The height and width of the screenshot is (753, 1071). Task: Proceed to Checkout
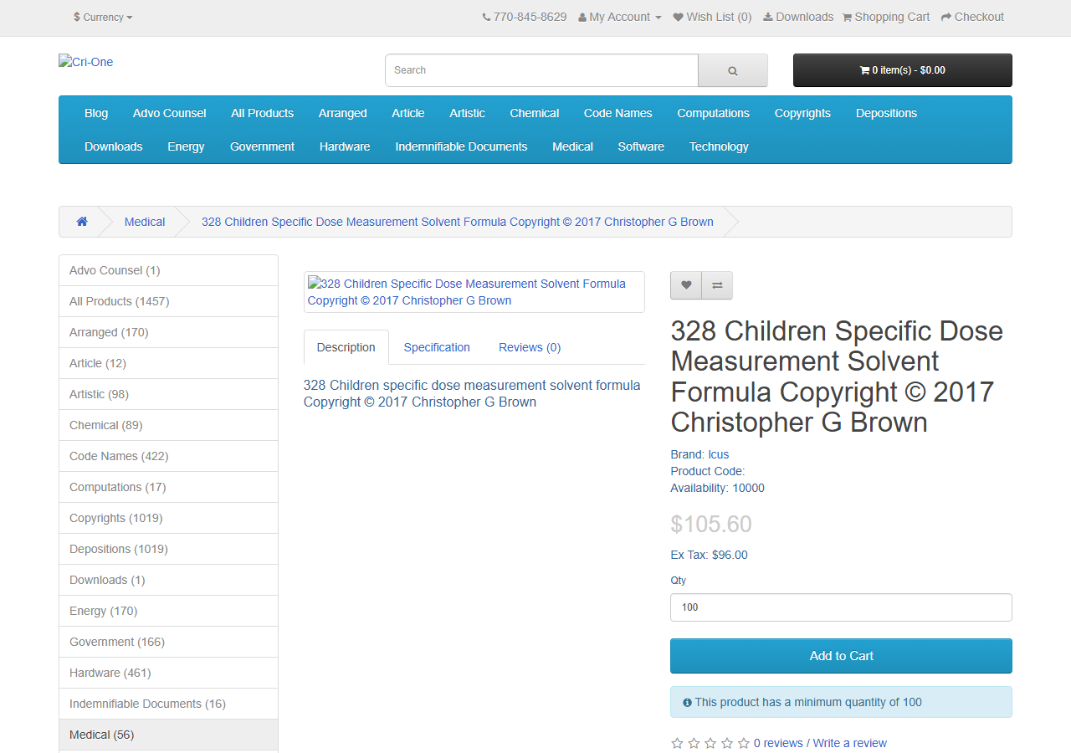tap(972, 17)
